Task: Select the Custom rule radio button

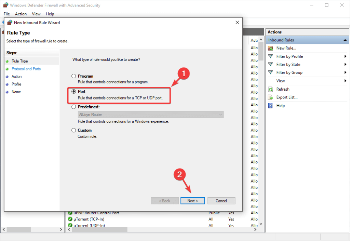Action: [x=73, y=130]
